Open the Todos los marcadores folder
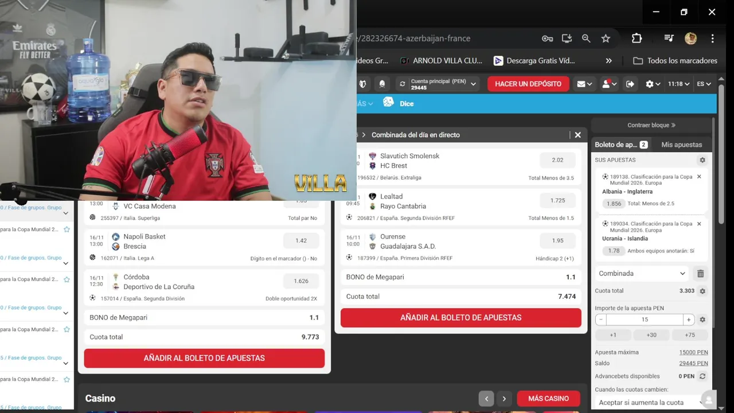Viewport: 734px width, 413px height. [x=675, y=61]
